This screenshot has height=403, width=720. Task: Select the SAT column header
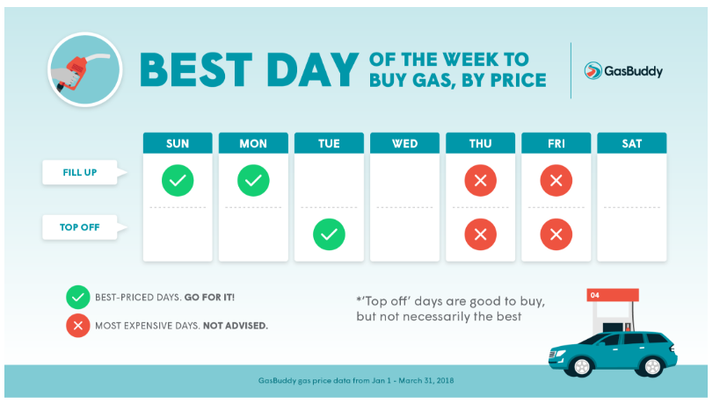click(x=632, y=143)
